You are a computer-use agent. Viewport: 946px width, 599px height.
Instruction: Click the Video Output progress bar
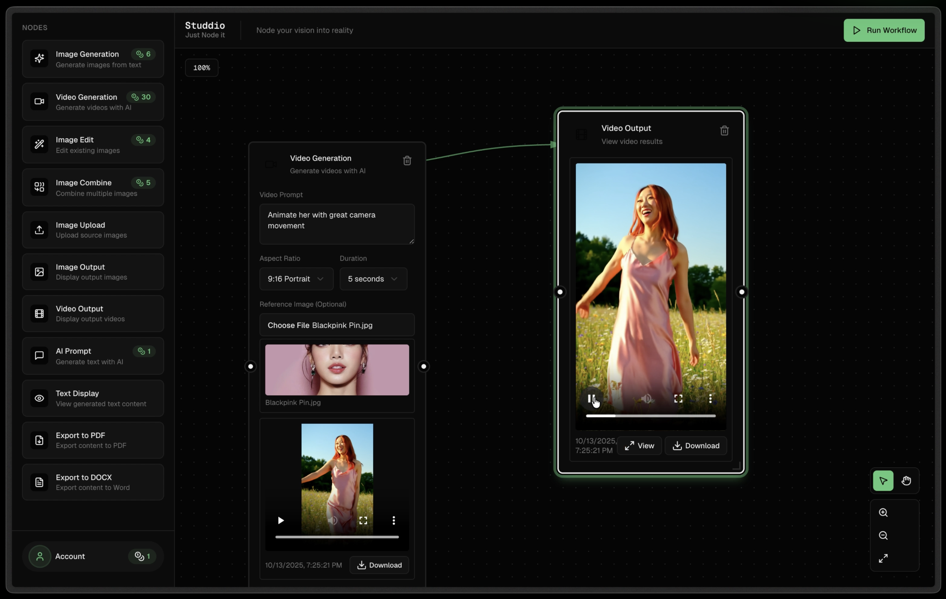pos(650,416)
